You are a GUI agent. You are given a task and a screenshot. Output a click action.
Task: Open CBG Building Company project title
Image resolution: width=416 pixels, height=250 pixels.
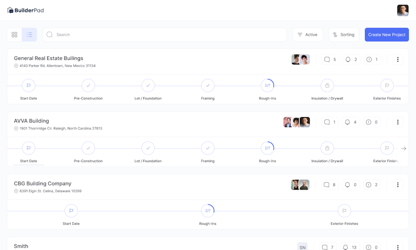click(42, 183)
